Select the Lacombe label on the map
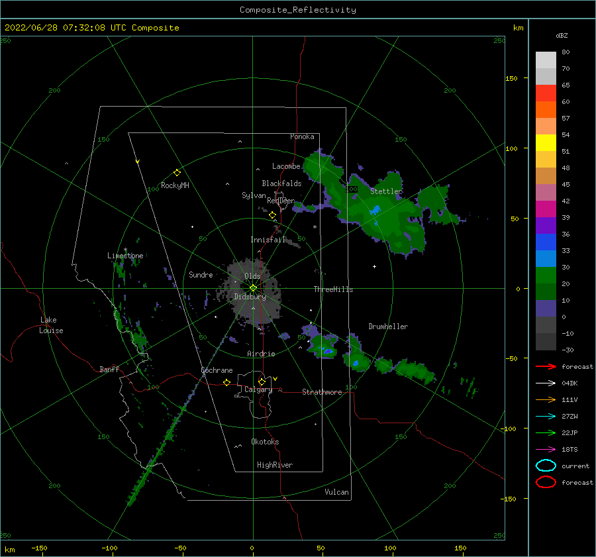 (286, 166)
